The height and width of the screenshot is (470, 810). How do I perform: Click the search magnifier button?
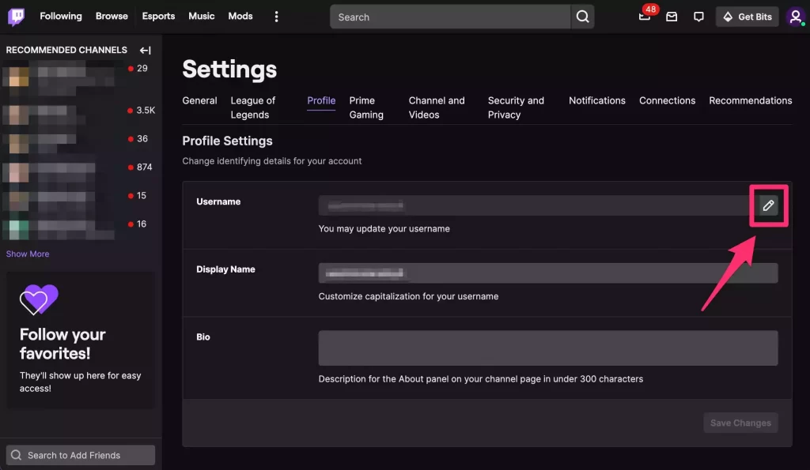tap(582, 17)
